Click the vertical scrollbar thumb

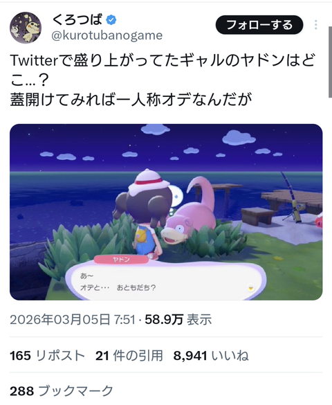(x=330, y=62)
